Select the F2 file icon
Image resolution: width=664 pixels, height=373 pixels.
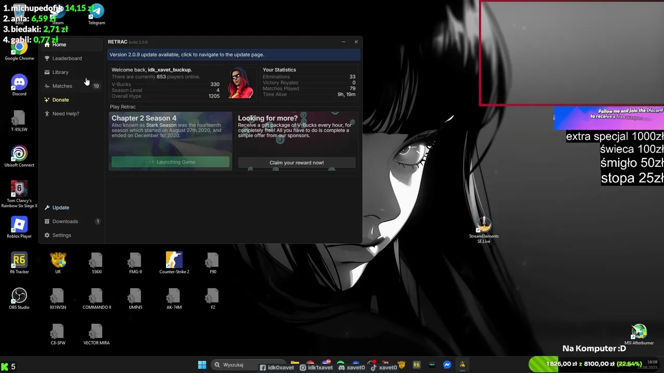(x=213, y=299)
